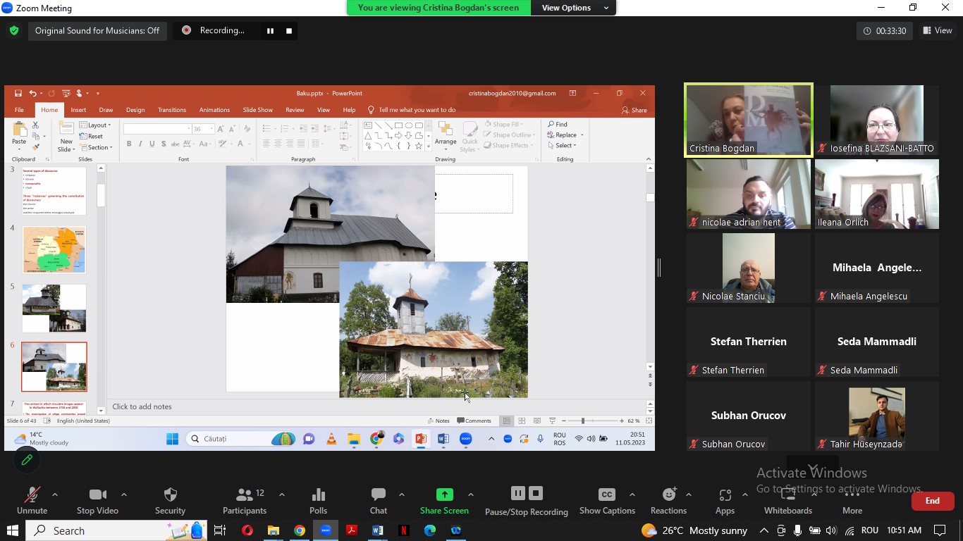Toggle Bold formatting button
Viewport: 963px width, 541px height.
click(129, 144)
